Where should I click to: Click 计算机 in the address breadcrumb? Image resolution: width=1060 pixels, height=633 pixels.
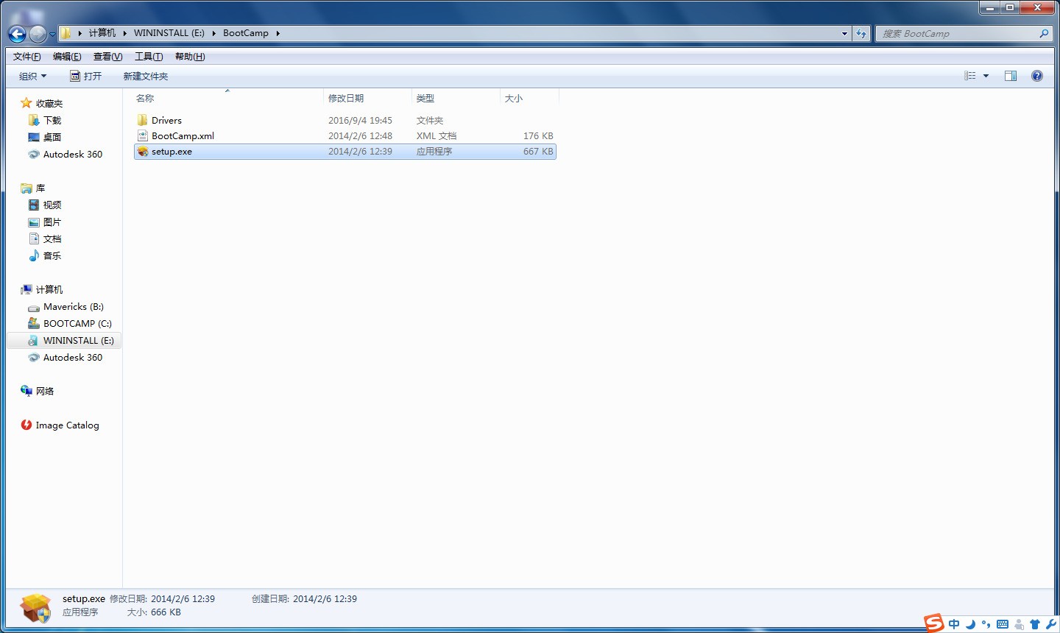point(102,33)
